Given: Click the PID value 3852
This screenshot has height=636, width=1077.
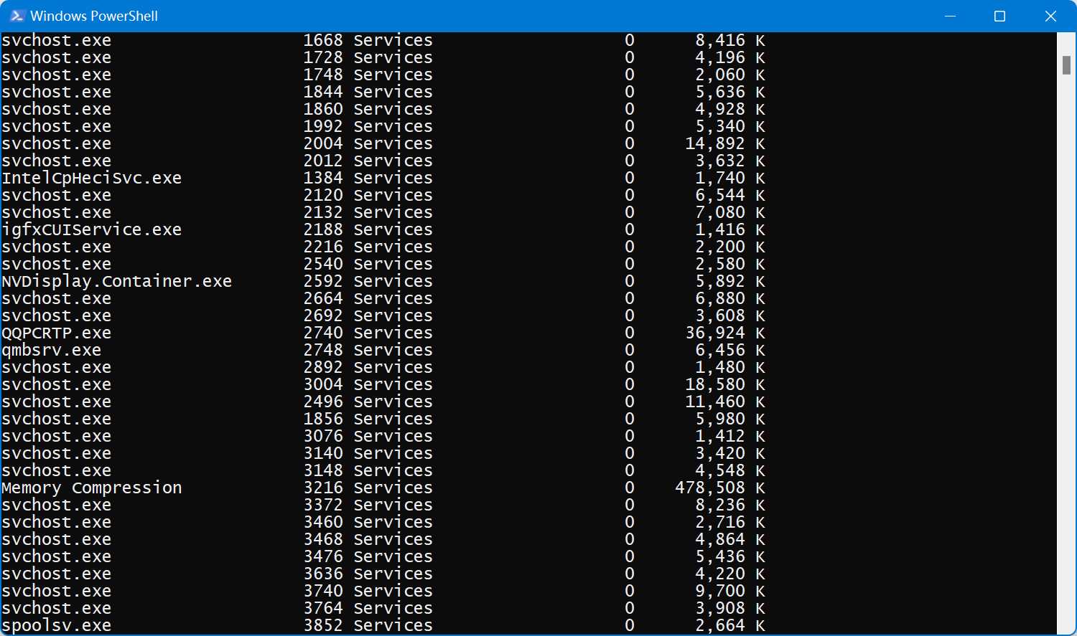Looking at the screenshot, I should 323,625.
